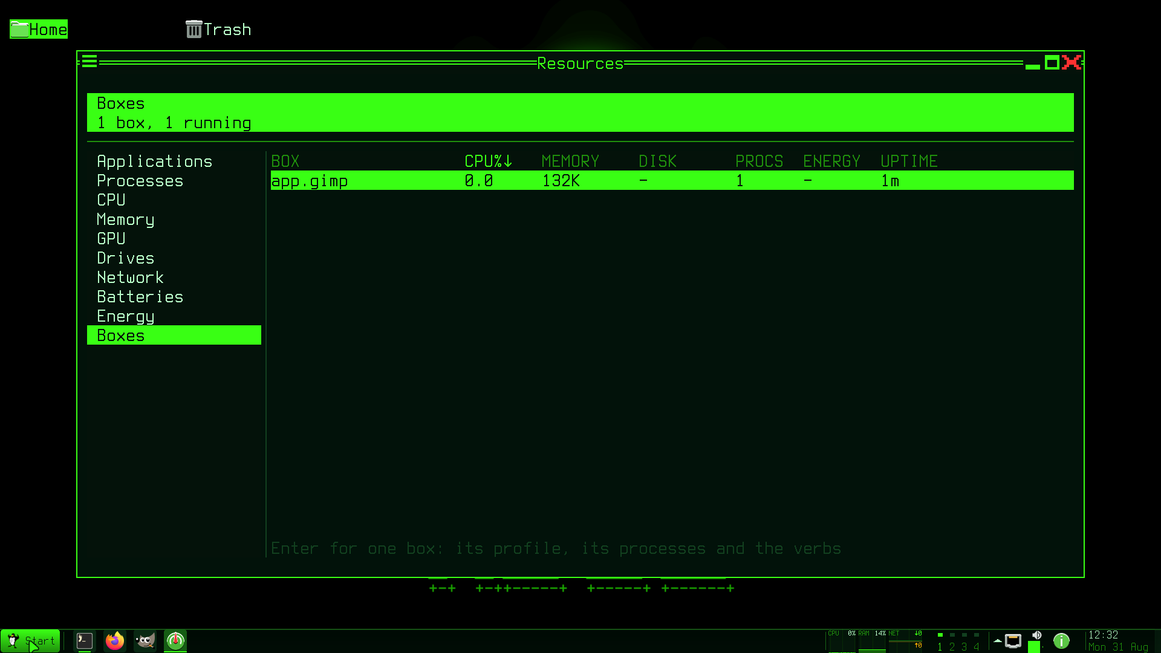Open the Home folder on desktop
Viewport: 1161px width, 653px height.
(x=39, y=29)
